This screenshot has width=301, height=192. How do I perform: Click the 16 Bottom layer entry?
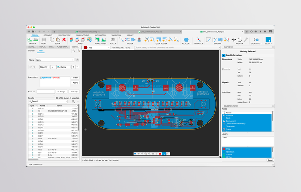(x=247, y=152)
